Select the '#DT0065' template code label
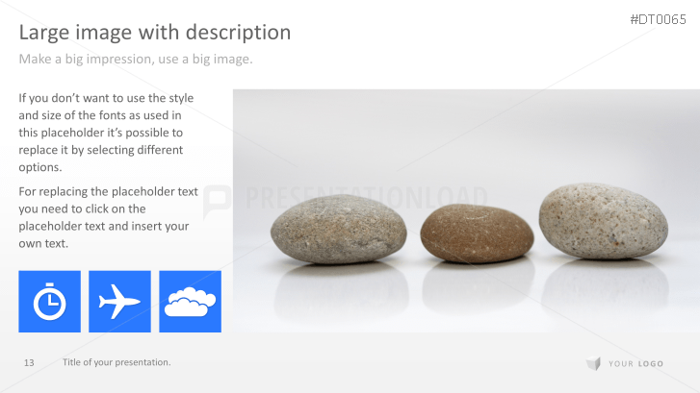 pyautogui.click(x=658, y=19)
